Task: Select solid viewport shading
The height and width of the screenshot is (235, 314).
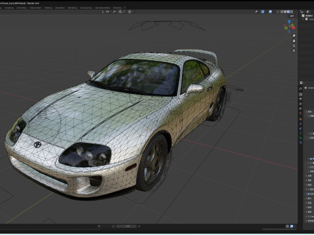Action: pyautogui.click(x=285, y=12)
